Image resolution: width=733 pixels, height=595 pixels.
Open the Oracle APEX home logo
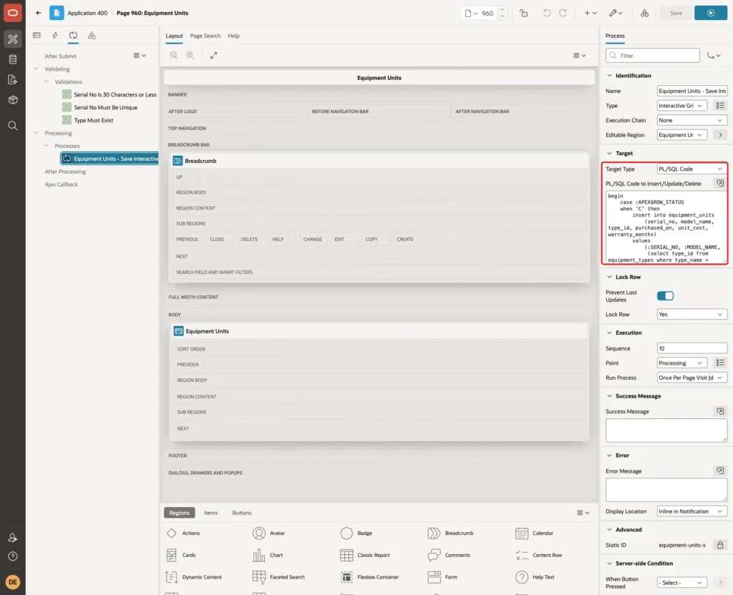[13, 13]
